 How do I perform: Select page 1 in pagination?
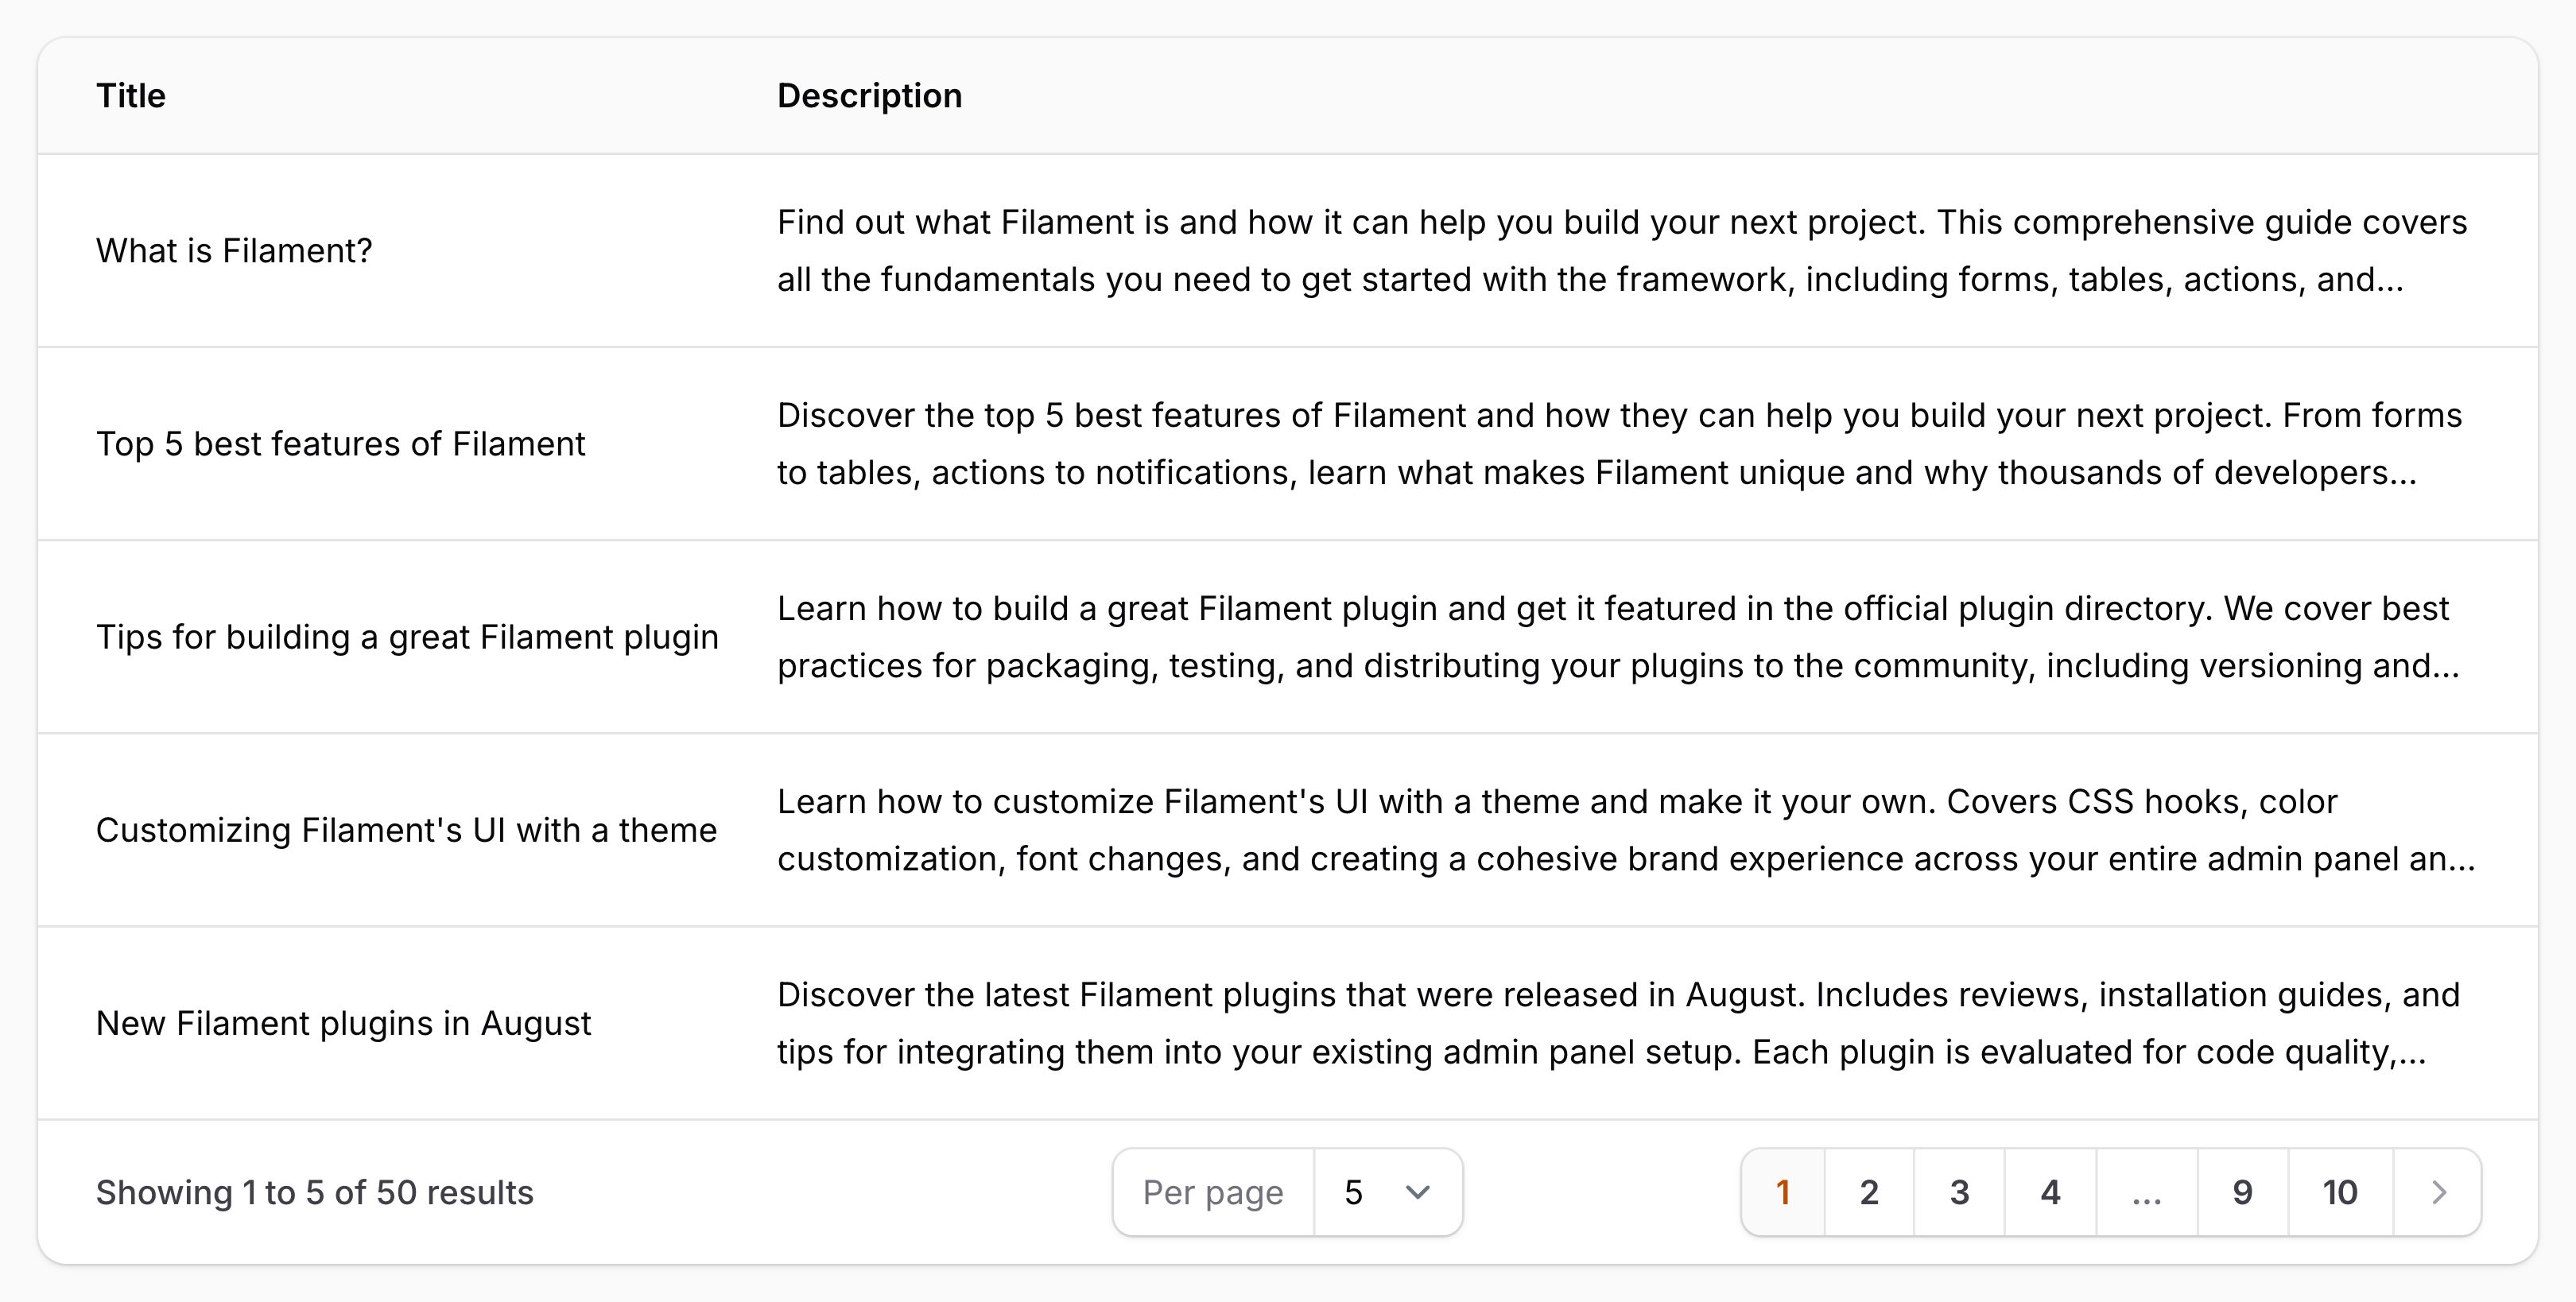[x=1783, y=1192]
